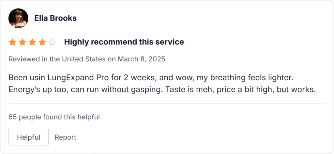Click 'March 8, 2025' in the date line
Screen dimensions: 334x154
coord(142,59)
